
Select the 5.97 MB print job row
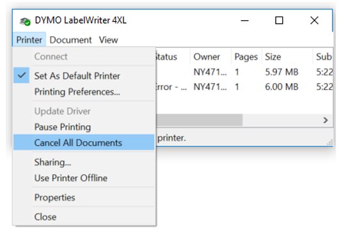tap(244, 72)
